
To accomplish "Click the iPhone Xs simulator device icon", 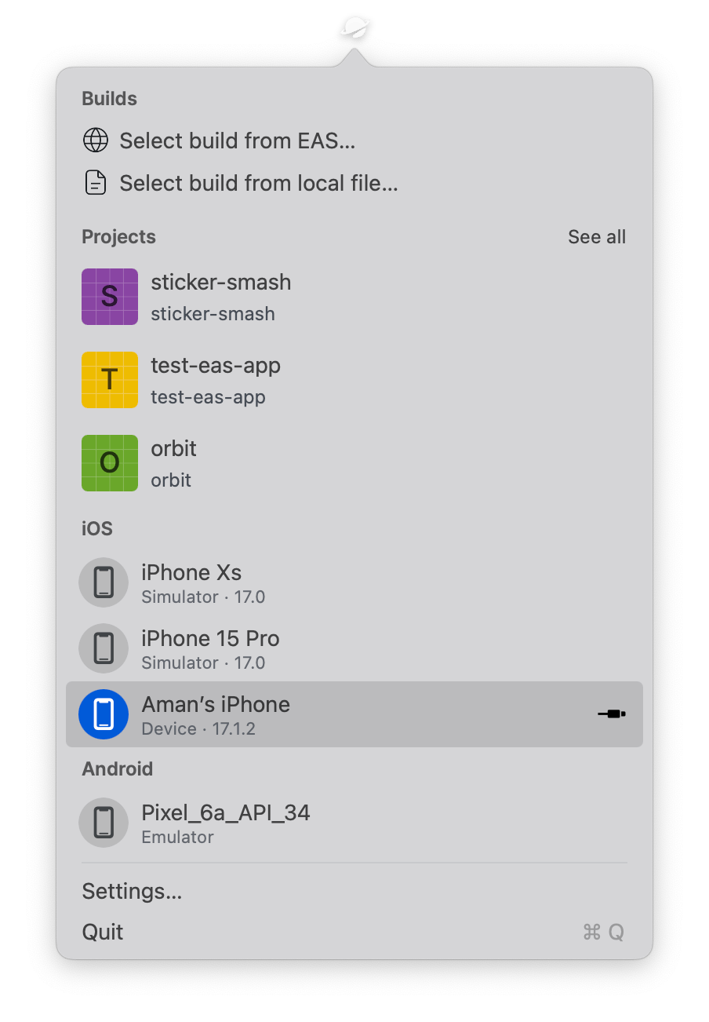I will point(104,582).
